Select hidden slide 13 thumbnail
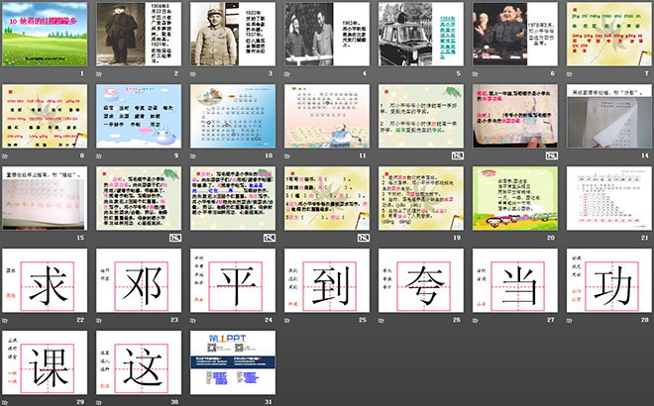654x406 pixels. pos(515,116)
